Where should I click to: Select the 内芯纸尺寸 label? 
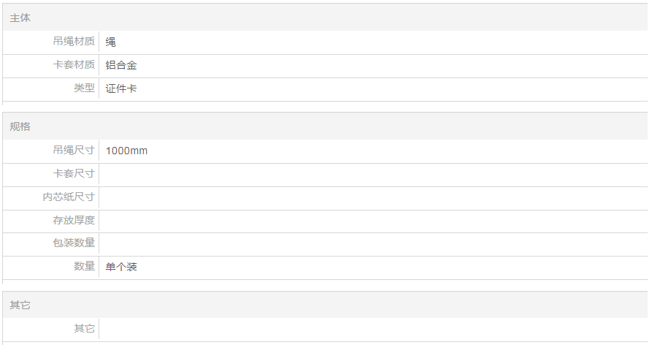[69, 197]
